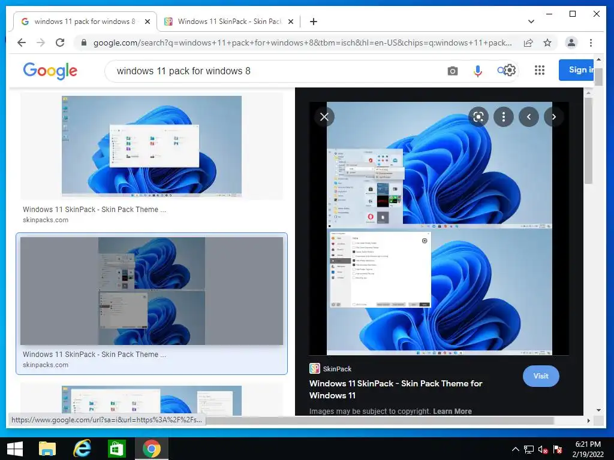
Task: Click the Sign in button
Action: click(576, 70)
